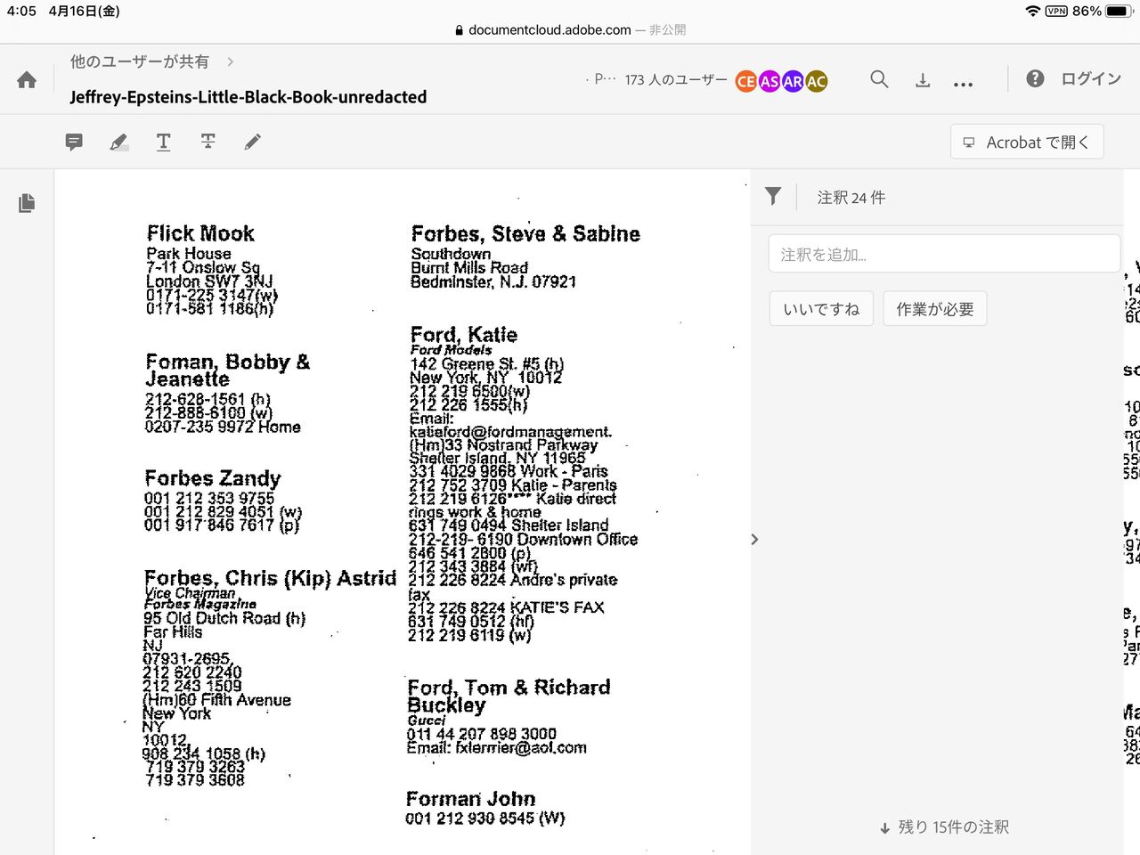1140x855 pixels.
Task: Select the highlighter tool
Action: (118, 142)
